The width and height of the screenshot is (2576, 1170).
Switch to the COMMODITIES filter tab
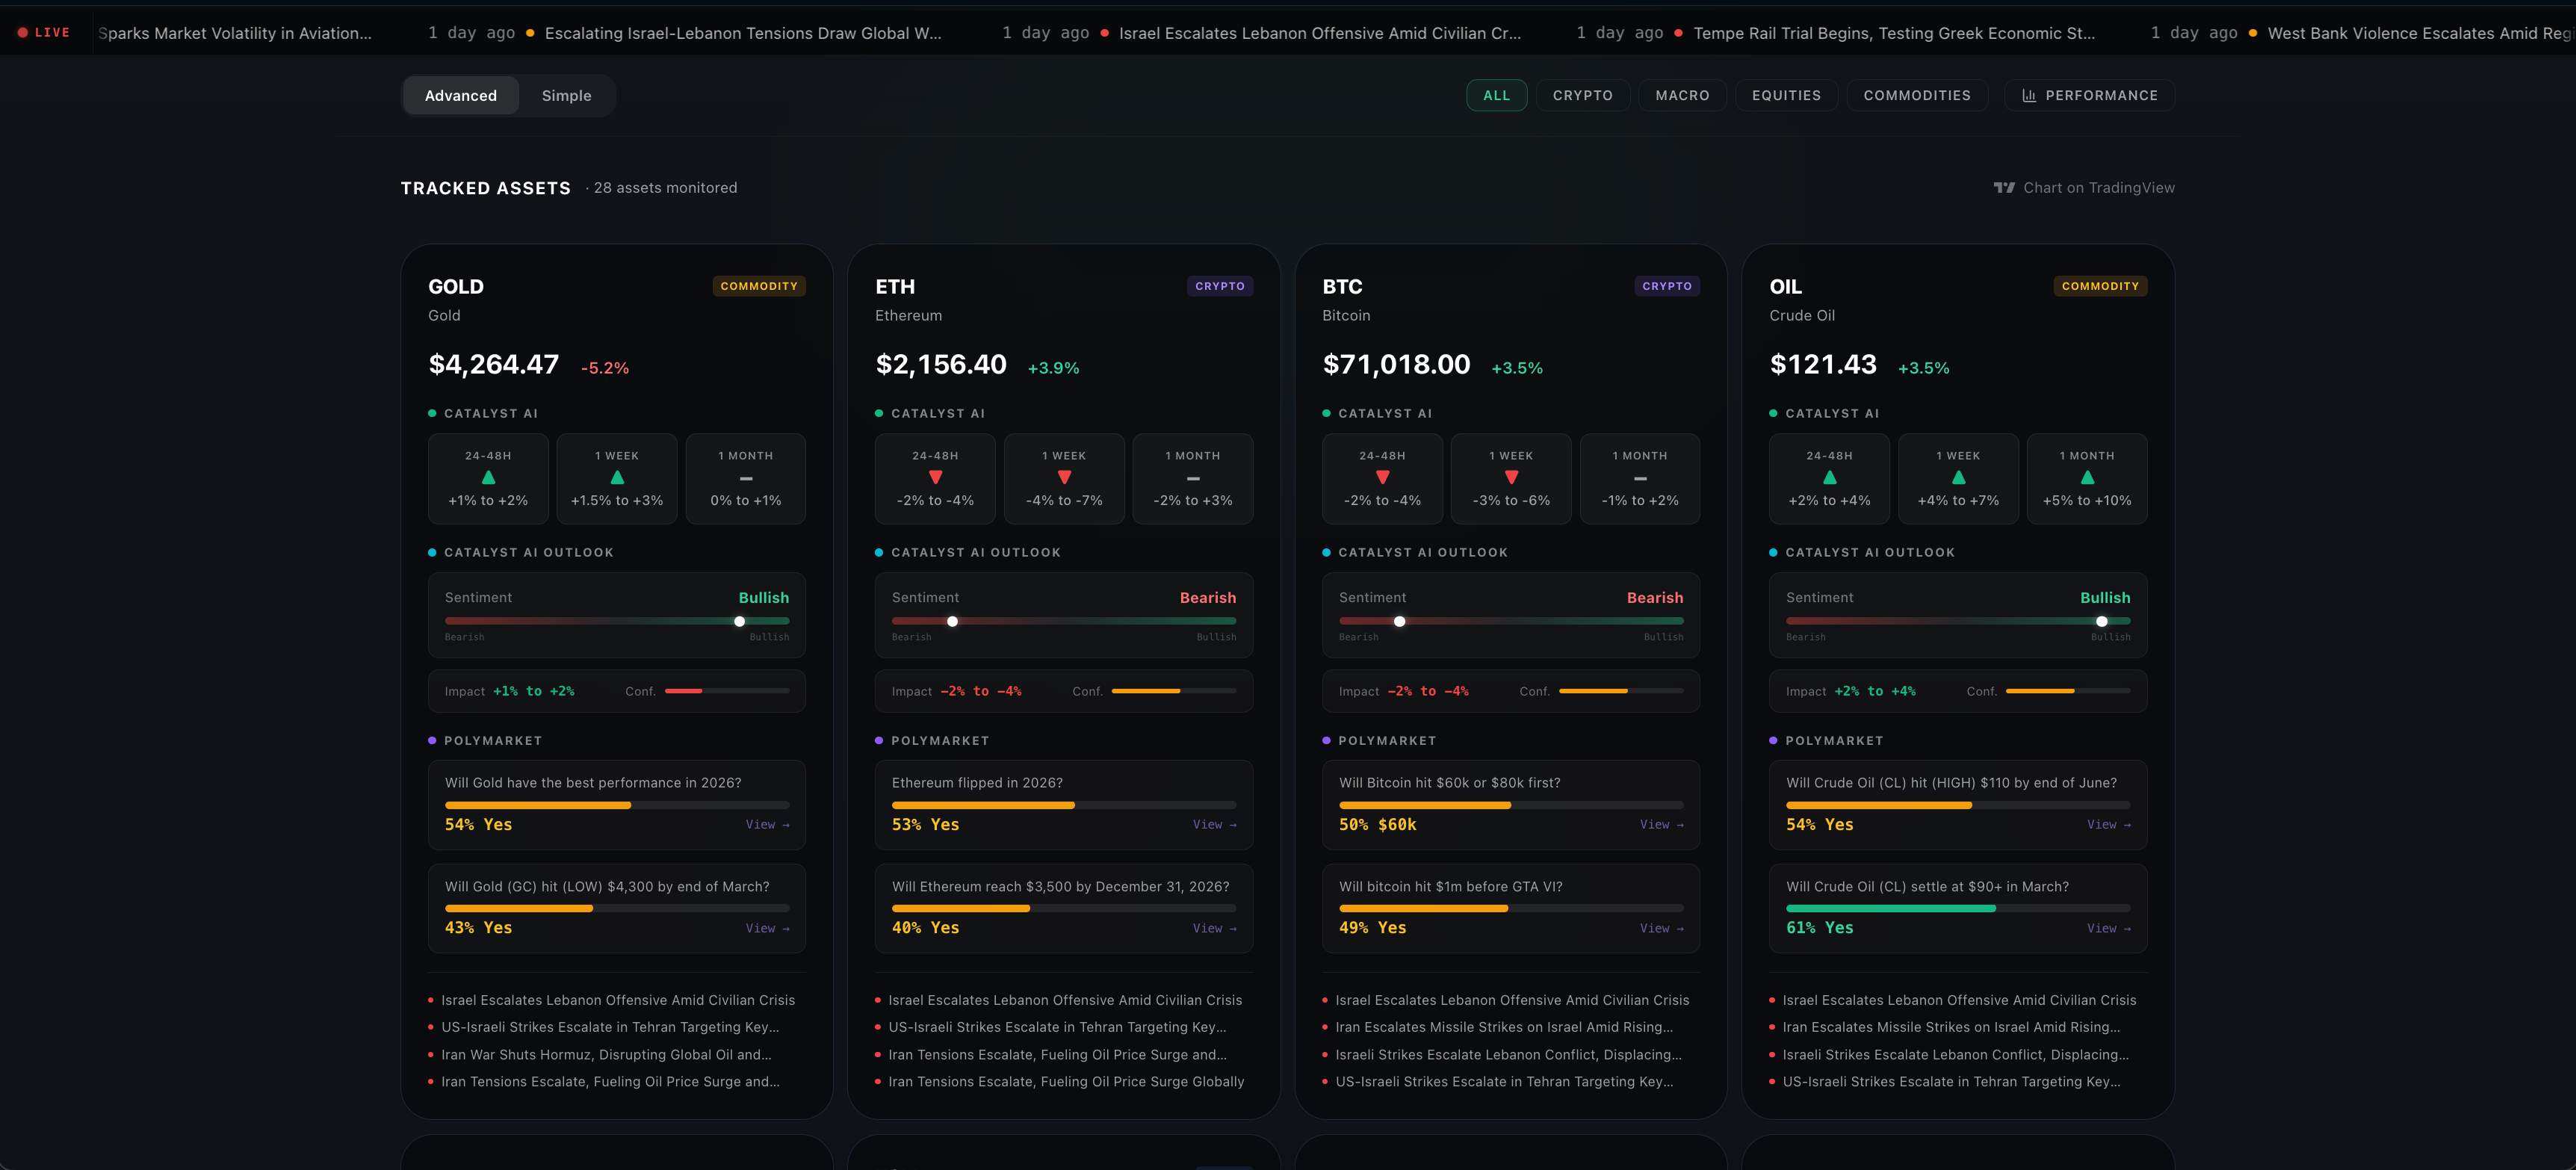pyautogui.click(x=1917, y=95)
